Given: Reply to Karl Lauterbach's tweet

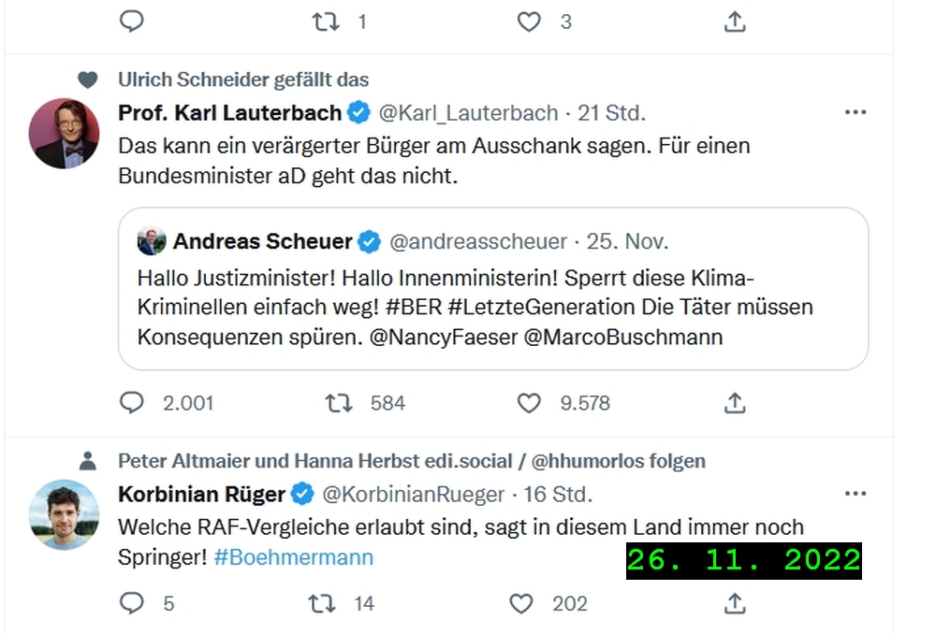Looking at the screenshot, I should [x=132, y=403].
